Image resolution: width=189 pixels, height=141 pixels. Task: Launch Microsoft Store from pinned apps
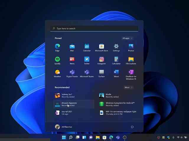pyautogui.click(x=102, y=48)
